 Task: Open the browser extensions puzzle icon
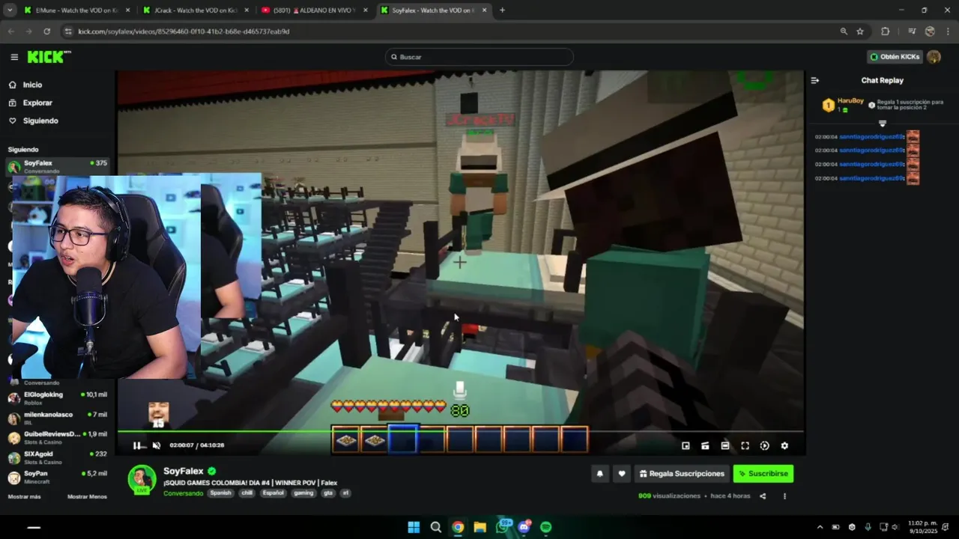[886, 31]
